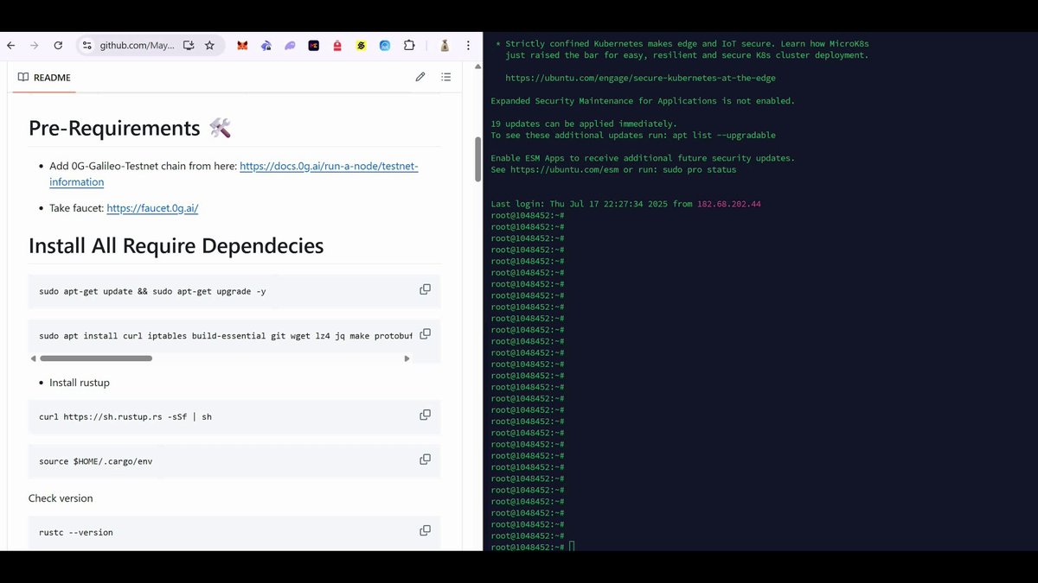Open the blue rabbit wallet extension
This screenshot has width=1038, height=583.
(x=266, y=45)
